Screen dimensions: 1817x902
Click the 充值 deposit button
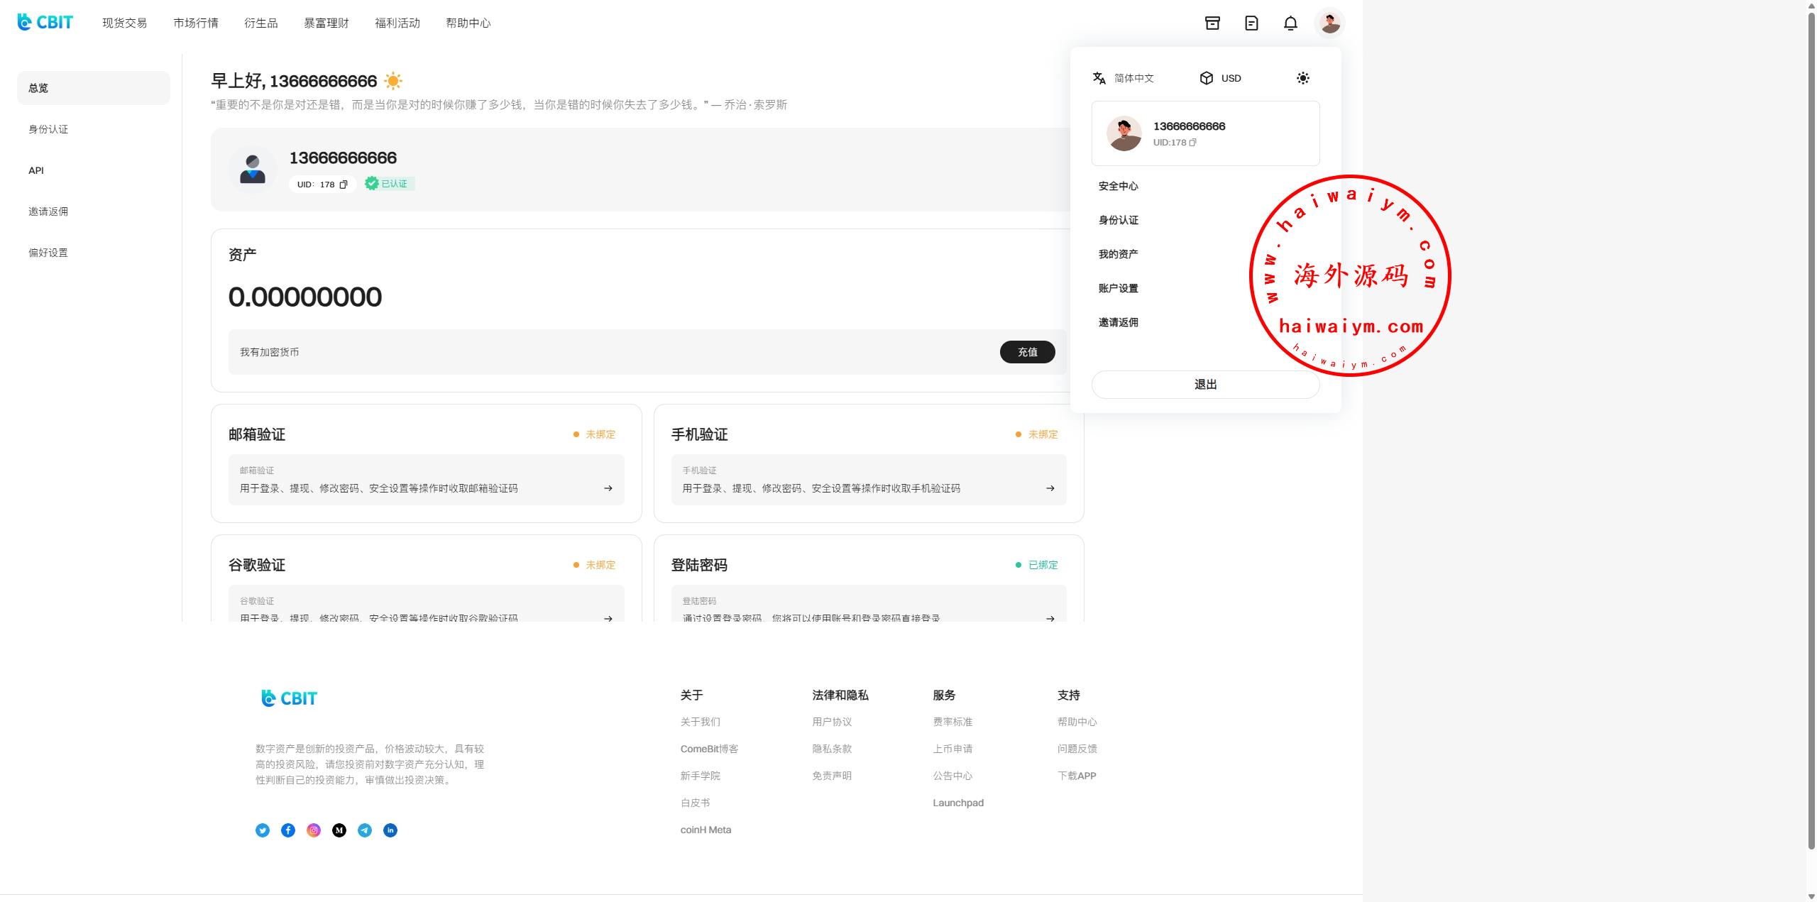tap(1027, 352)
